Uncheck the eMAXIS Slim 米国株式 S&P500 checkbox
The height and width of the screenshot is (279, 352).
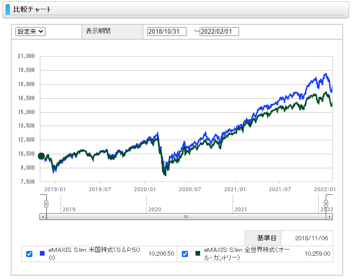point(30,254)
